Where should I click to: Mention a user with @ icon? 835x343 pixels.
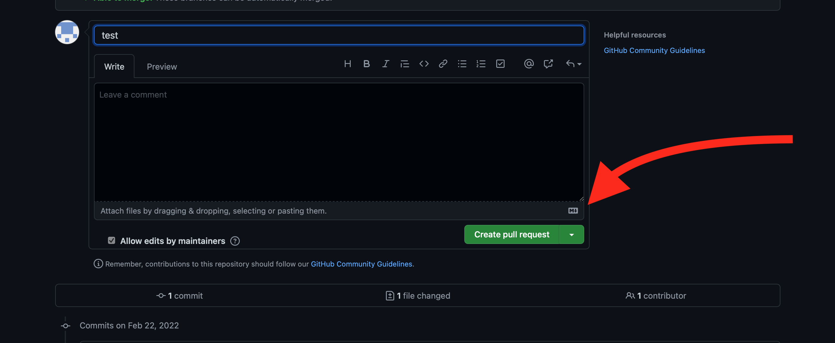(x=529, y=64)
